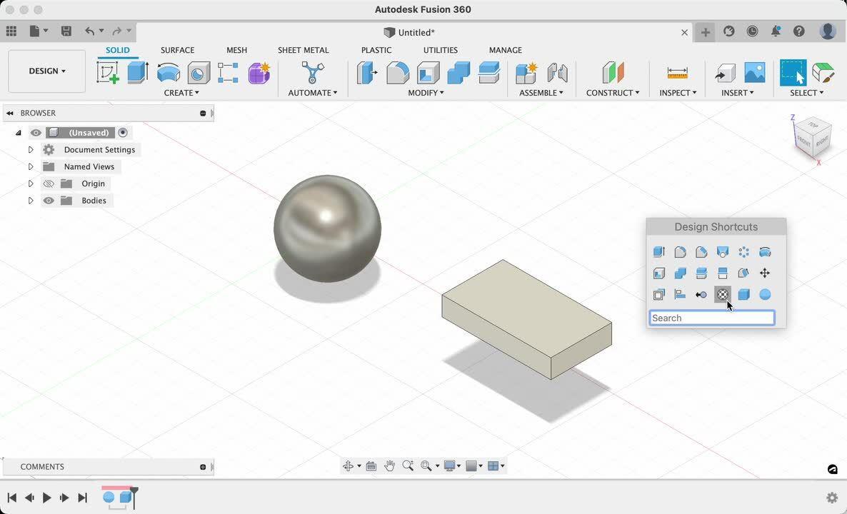Click the Hole tool in the toolbar
Screen dimensions: 847x514
(x=199, y=72)
